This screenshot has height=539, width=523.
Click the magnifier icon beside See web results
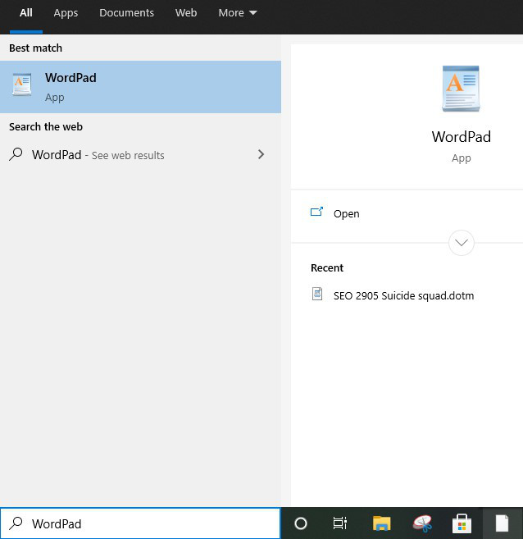point(16,154)
